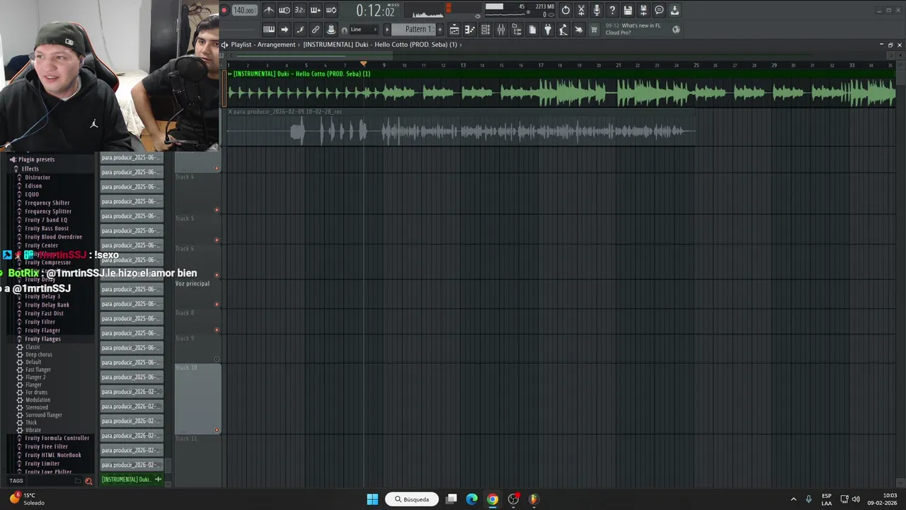
Task: Click the scissors audio editor icon
Action: pos(581,10)
